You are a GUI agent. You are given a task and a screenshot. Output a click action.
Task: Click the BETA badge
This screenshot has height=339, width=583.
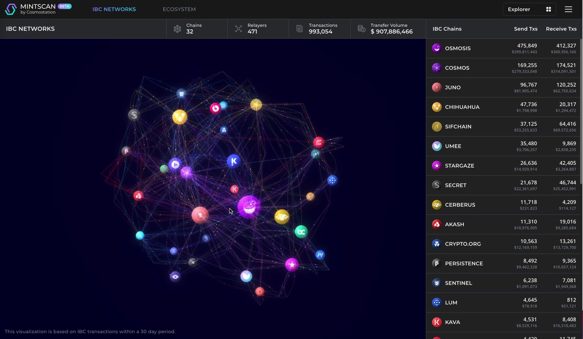[64, 6]
